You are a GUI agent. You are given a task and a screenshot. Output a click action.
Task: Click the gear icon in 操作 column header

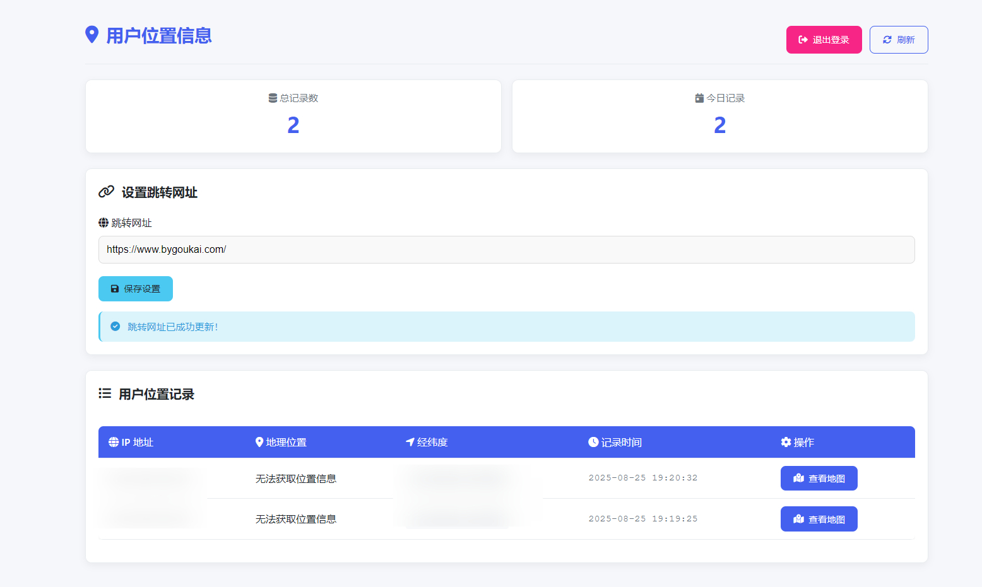(786, 442)
